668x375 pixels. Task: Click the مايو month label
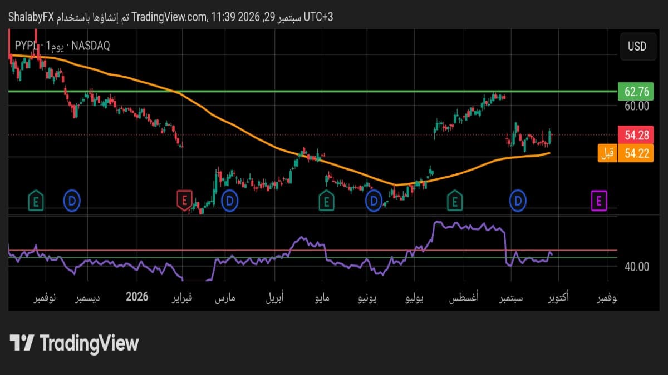tap(322, 298)
